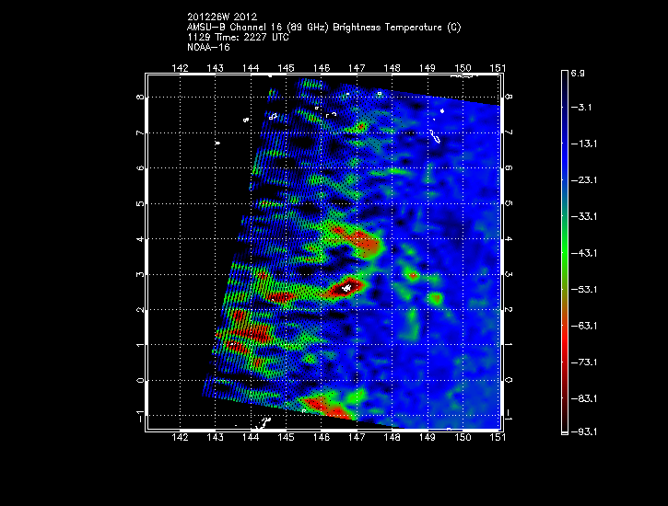The image size is (668, 506).
Task: Click the 151 longitude label on the bottom axis
Action: [x=498, y=438]
